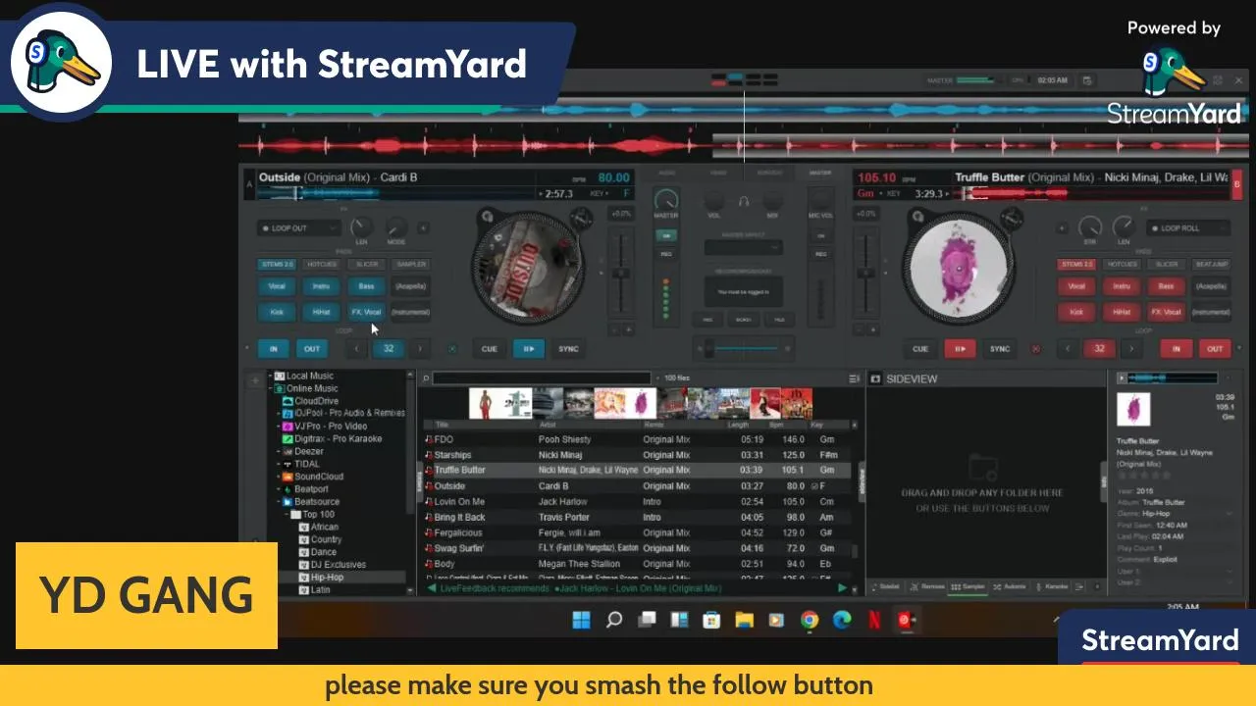Open File Explorer from taskbar

tap(744, 620)
